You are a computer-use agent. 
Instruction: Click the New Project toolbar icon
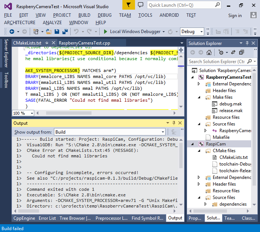click(36, 32)
